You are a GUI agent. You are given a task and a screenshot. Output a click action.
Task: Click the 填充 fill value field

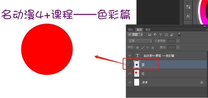(172, 48)
